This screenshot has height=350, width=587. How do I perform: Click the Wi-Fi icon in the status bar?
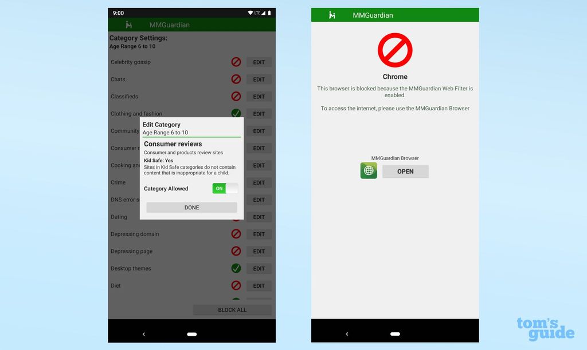click(250, 13)
